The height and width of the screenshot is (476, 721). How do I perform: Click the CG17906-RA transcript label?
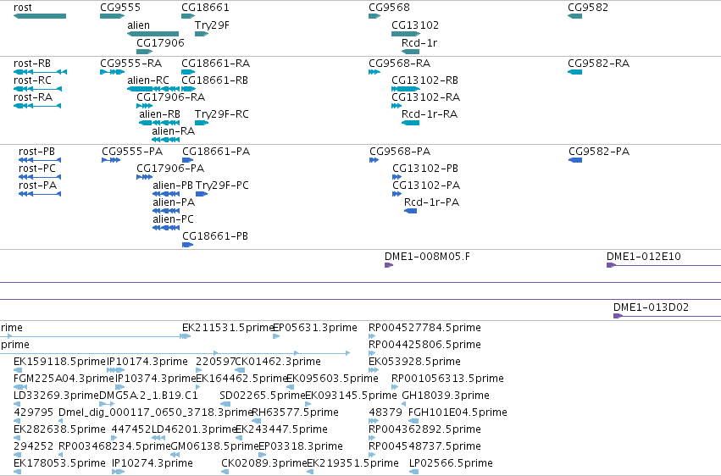pyautogui.click(x=170, y=97)
